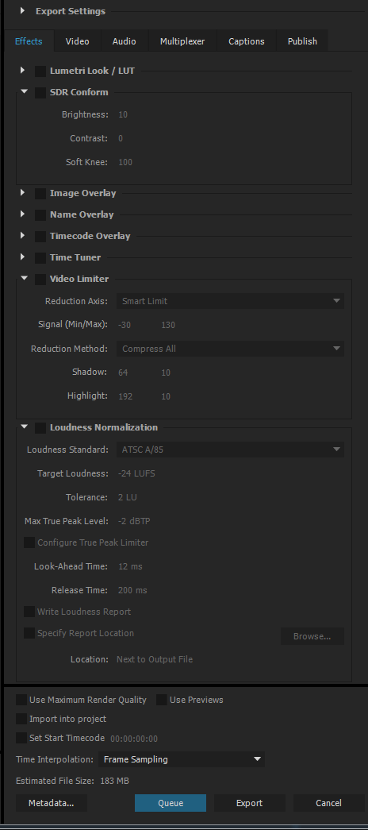Click the Target Loudness value -24 LUFS
The width and height of the screenshot is (368, 830).
136,473
